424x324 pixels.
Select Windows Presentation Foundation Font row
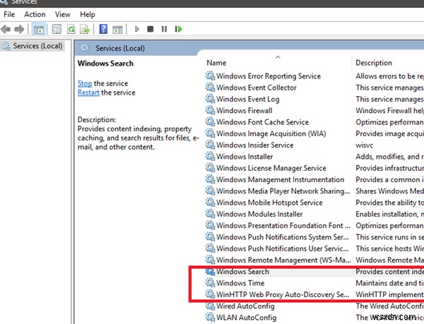(314, 225)
